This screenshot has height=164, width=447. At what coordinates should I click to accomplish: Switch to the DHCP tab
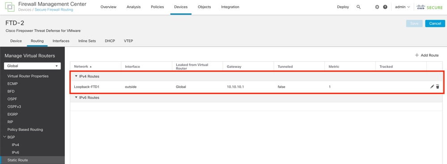coord(110,41)
